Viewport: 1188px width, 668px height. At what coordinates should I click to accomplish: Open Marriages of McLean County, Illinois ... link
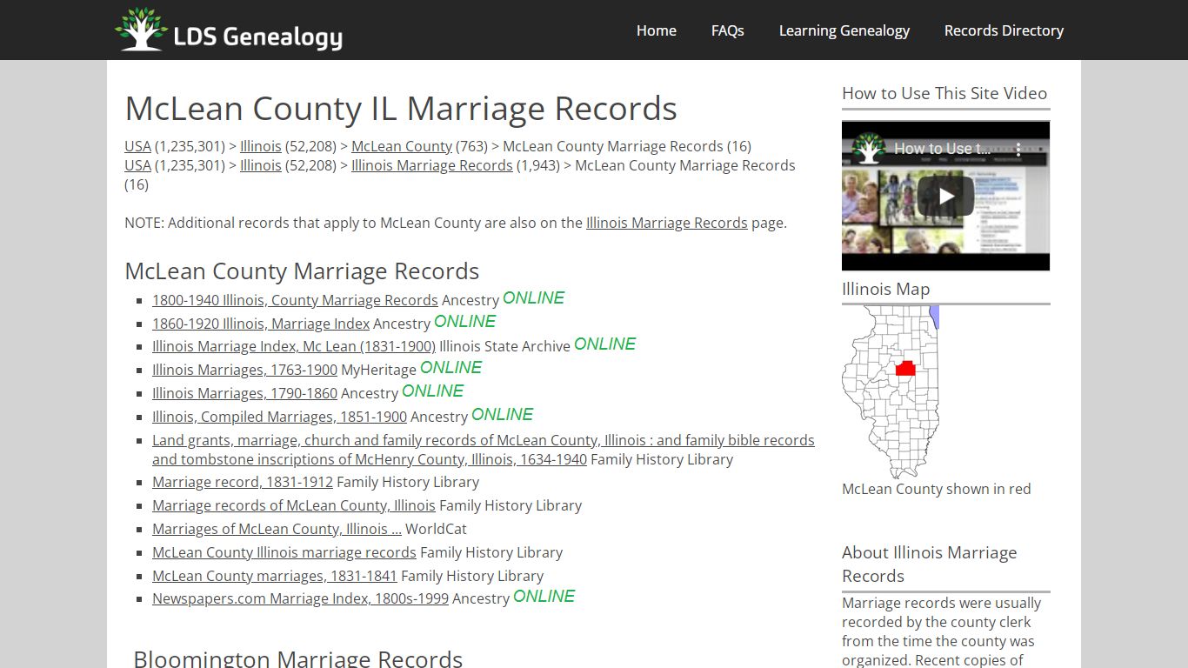coord(277,529)
